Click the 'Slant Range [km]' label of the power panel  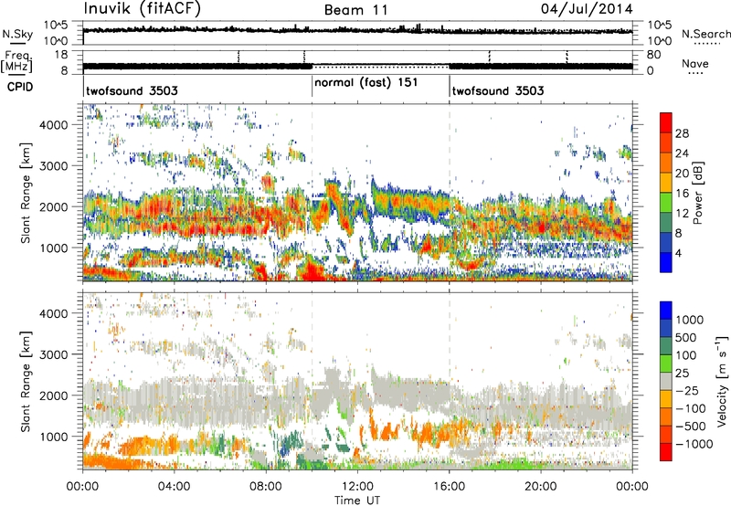tap(26, 193)
